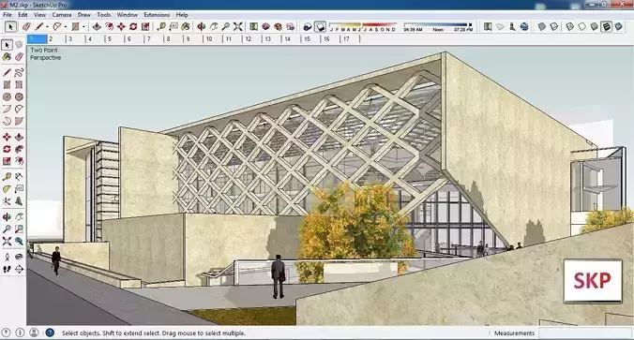Screen dimensions: 634x340
Task: Click the shadow time-of-day slider
Action: [438, 26]
